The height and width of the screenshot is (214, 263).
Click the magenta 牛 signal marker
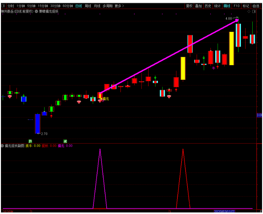214,68
